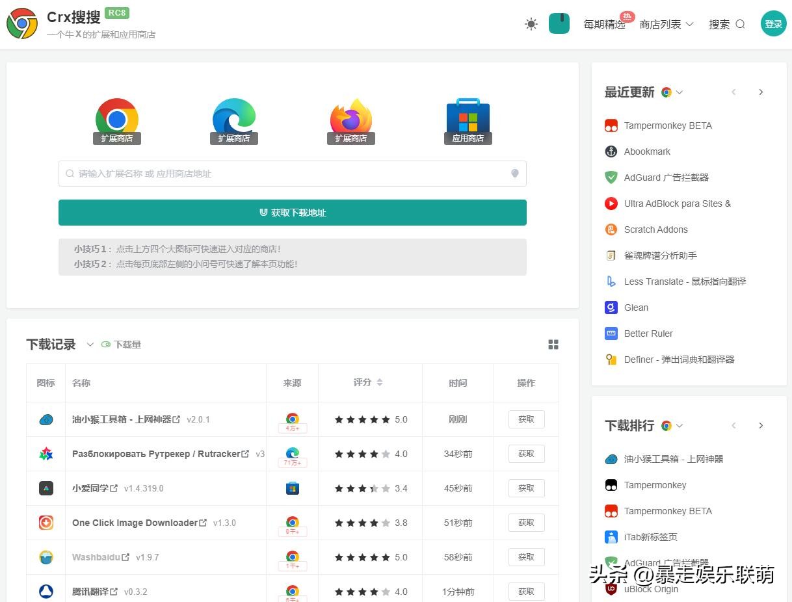Click the Crx搜搜 site logo
Image resolution: width=792 pixels, height=602 pixels.
click(21, 23)
